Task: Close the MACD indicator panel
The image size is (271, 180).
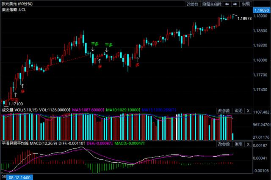Action: coord(248,145)
